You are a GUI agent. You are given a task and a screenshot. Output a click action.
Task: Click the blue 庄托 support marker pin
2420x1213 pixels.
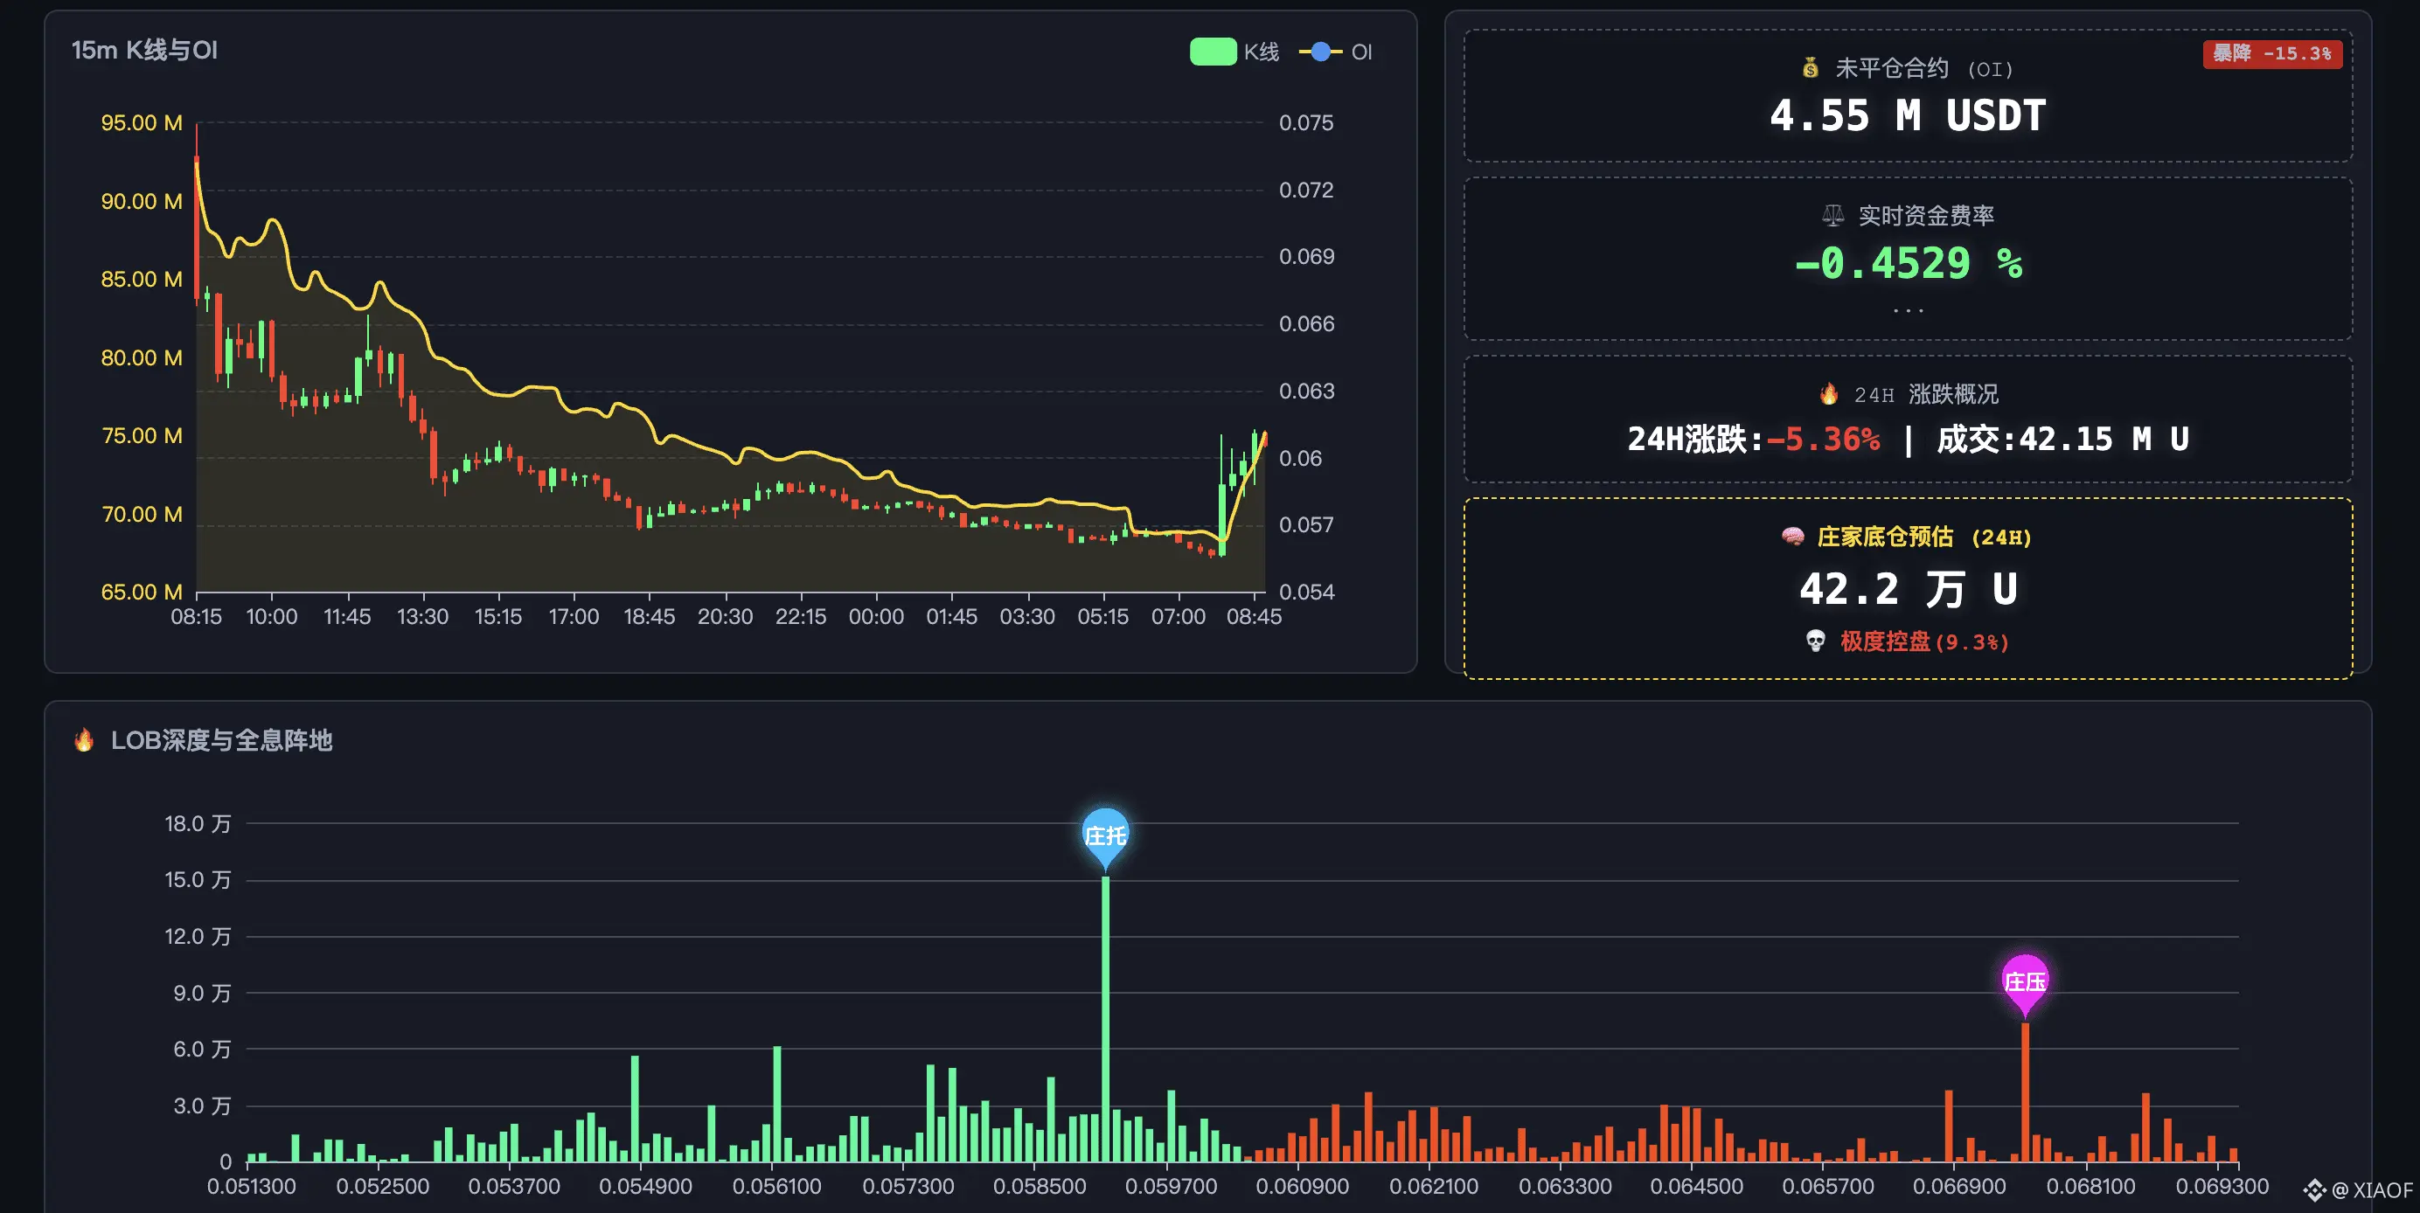click(1105, 835)
